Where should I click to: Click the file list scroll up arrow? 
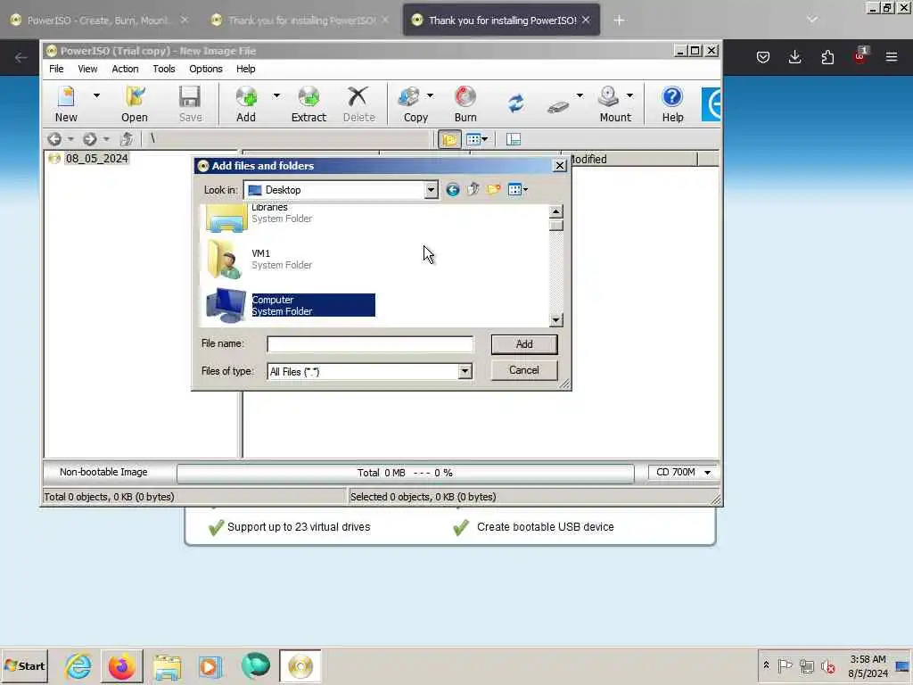(556, 210)
